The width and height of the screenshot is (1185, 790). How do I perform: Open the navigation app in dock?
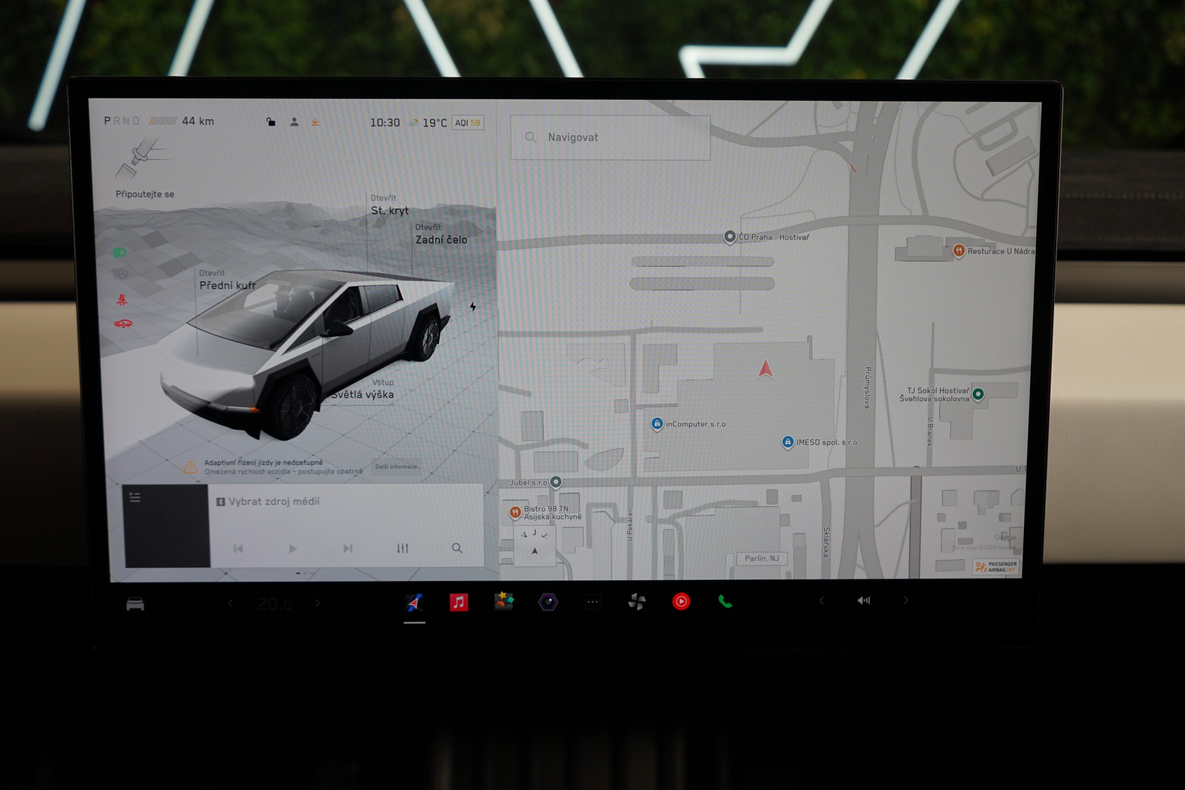point(415,603)
